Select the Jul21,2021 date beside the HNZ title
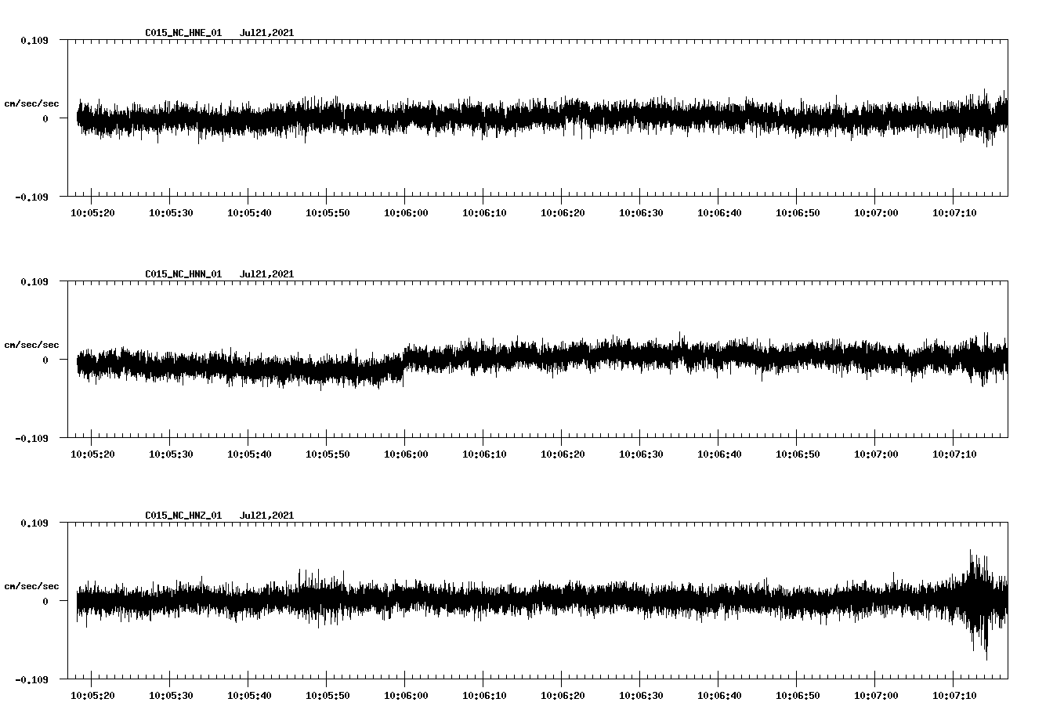 267,516
